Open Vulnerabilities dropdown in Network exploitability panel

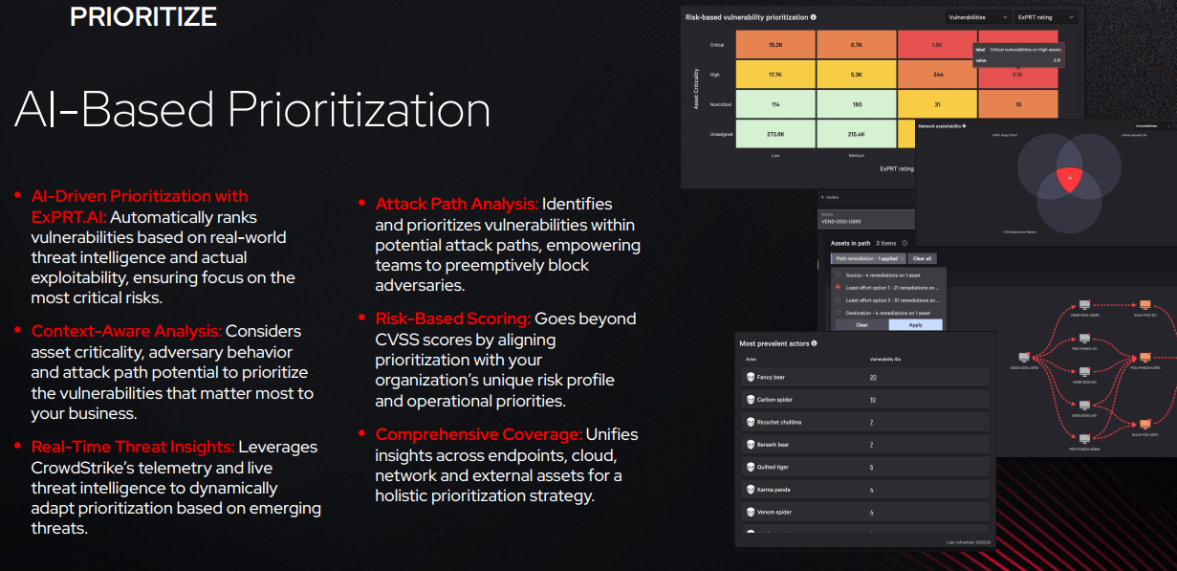(x=1151, y=125)
